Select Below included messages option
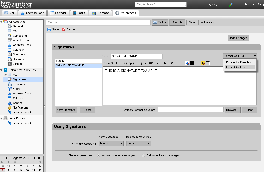 point(143,156)
